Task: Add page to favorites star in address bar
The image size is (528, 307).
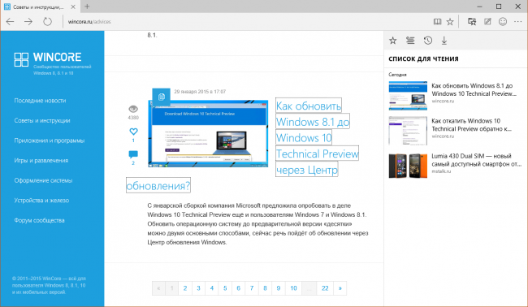Action: (x=450, y=22)
